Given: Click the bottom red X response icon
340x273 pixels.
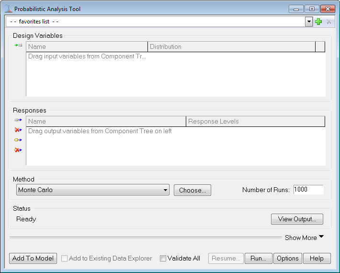Looking at the screenshot, I should click(x=18, y=150).
